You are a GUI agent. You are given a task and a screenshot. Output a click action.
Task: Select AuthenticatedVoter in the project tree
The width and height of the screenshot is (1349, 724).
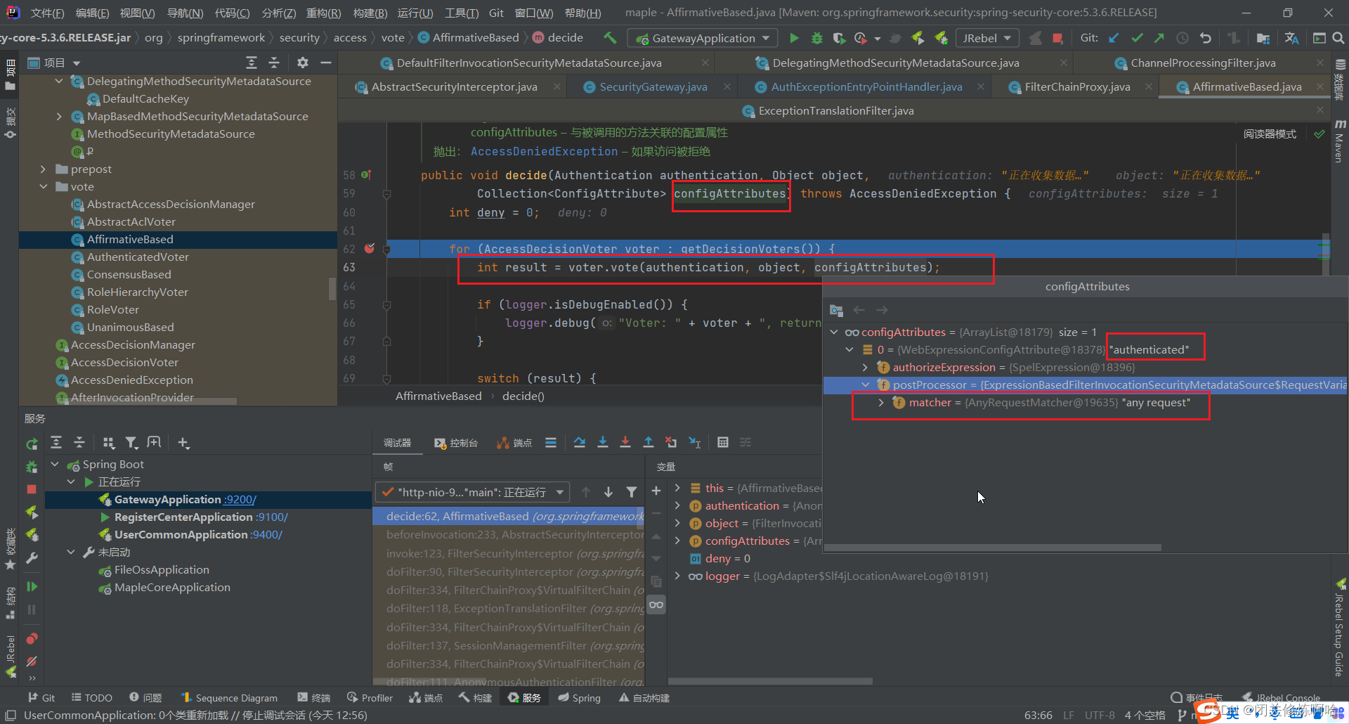138,257
